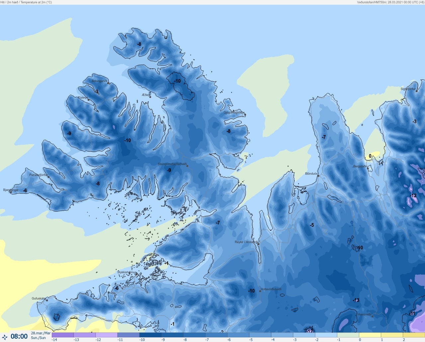Click the -3 value below Siglufjörður

coord(414,122)
